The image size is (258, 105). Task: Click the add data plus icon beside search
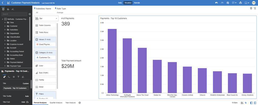[30, 14]
